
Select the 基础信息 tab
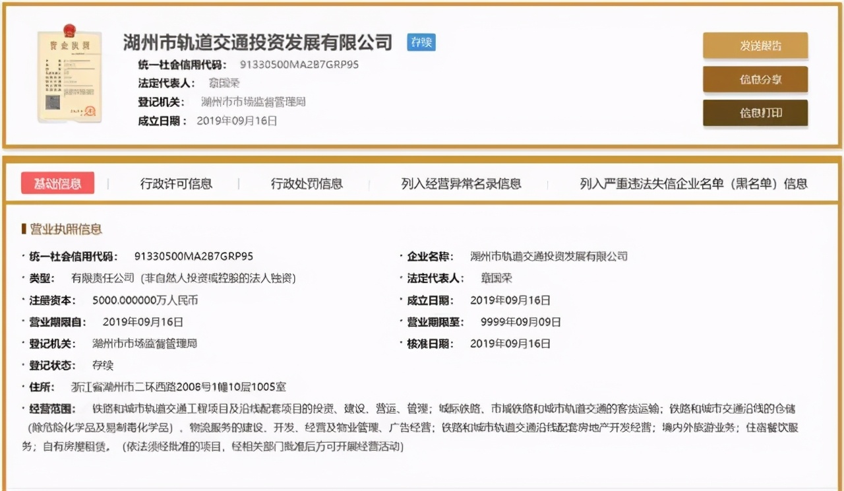tap(59, 183)
